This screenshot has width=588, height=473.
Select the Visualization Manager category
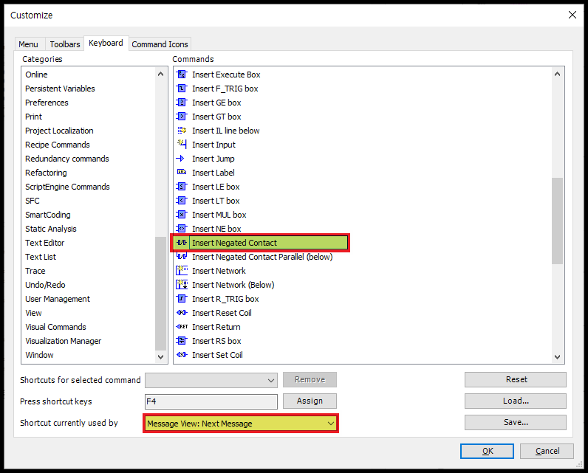[x=64, y=341]
